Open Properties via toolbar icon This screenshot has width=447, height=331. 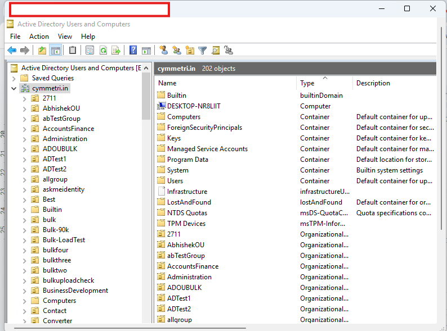pos(90,51)
